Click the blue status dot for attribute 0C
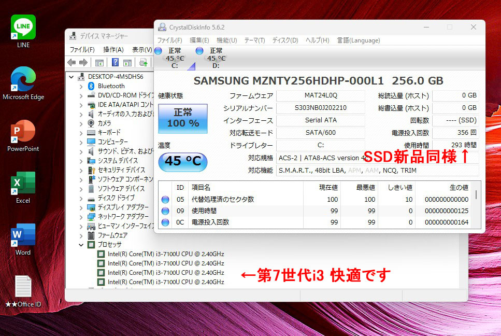 165,222
